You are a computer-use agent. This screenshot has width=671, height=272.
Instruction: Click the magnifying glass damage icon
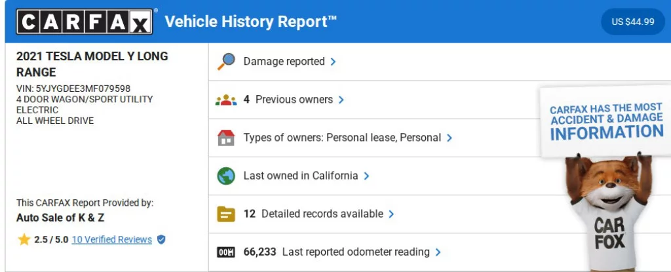tap(225, 62)
